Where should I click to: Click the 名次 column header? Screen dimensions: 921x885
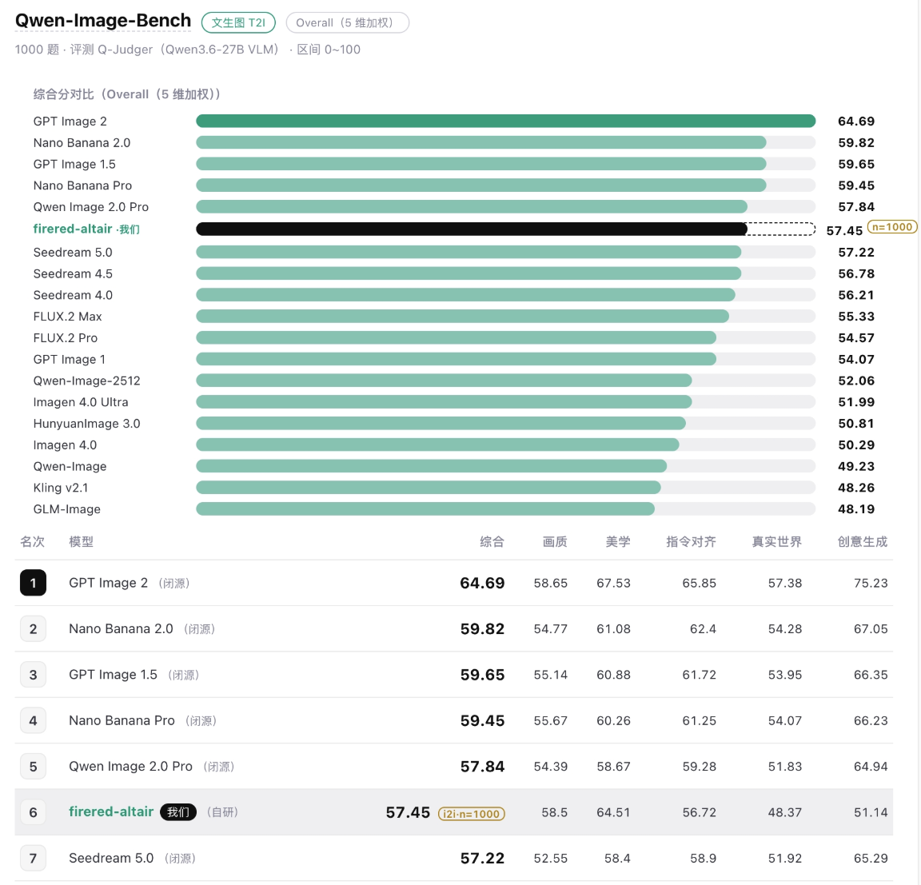[x=32, y=541]
